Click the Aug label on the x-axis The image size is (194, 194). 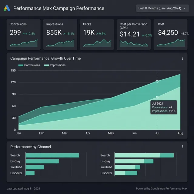(180, 133)
